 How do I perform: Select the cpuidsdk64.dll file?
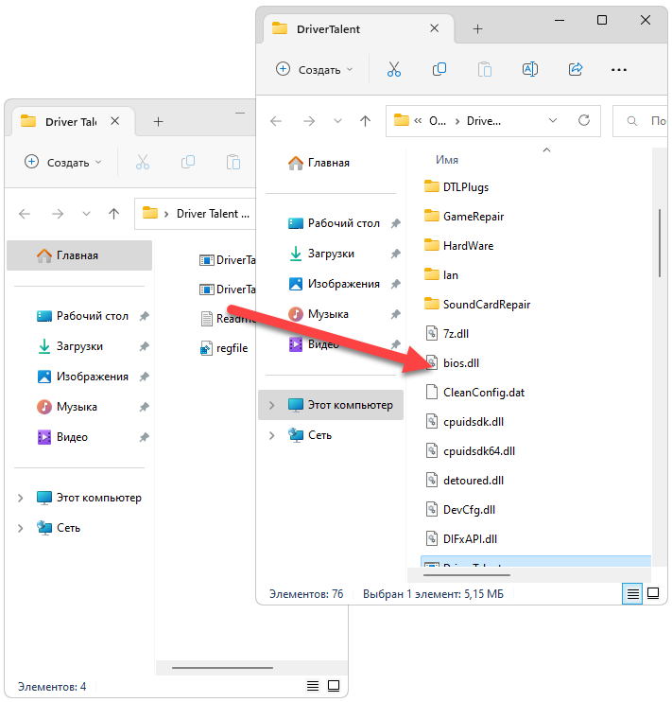[x=470, y=451]
